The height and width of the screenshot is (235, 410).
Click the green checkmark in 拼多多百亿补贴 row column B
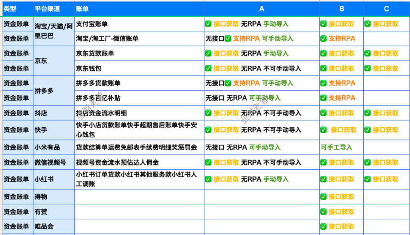323,98
